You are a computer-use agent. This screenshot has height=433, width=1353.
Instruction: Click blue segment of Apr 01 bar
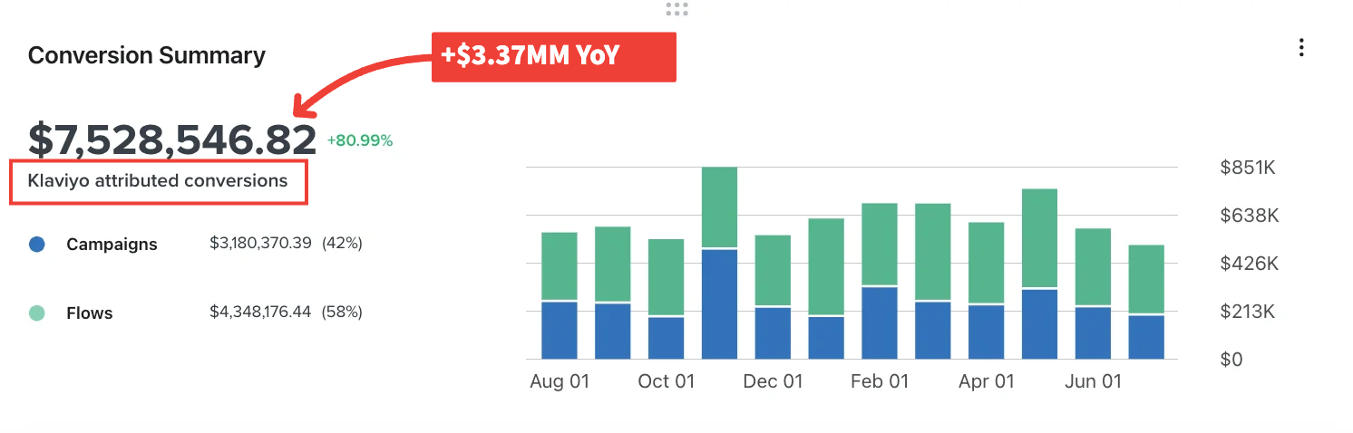pyautogui.click(x=987, y=332)
